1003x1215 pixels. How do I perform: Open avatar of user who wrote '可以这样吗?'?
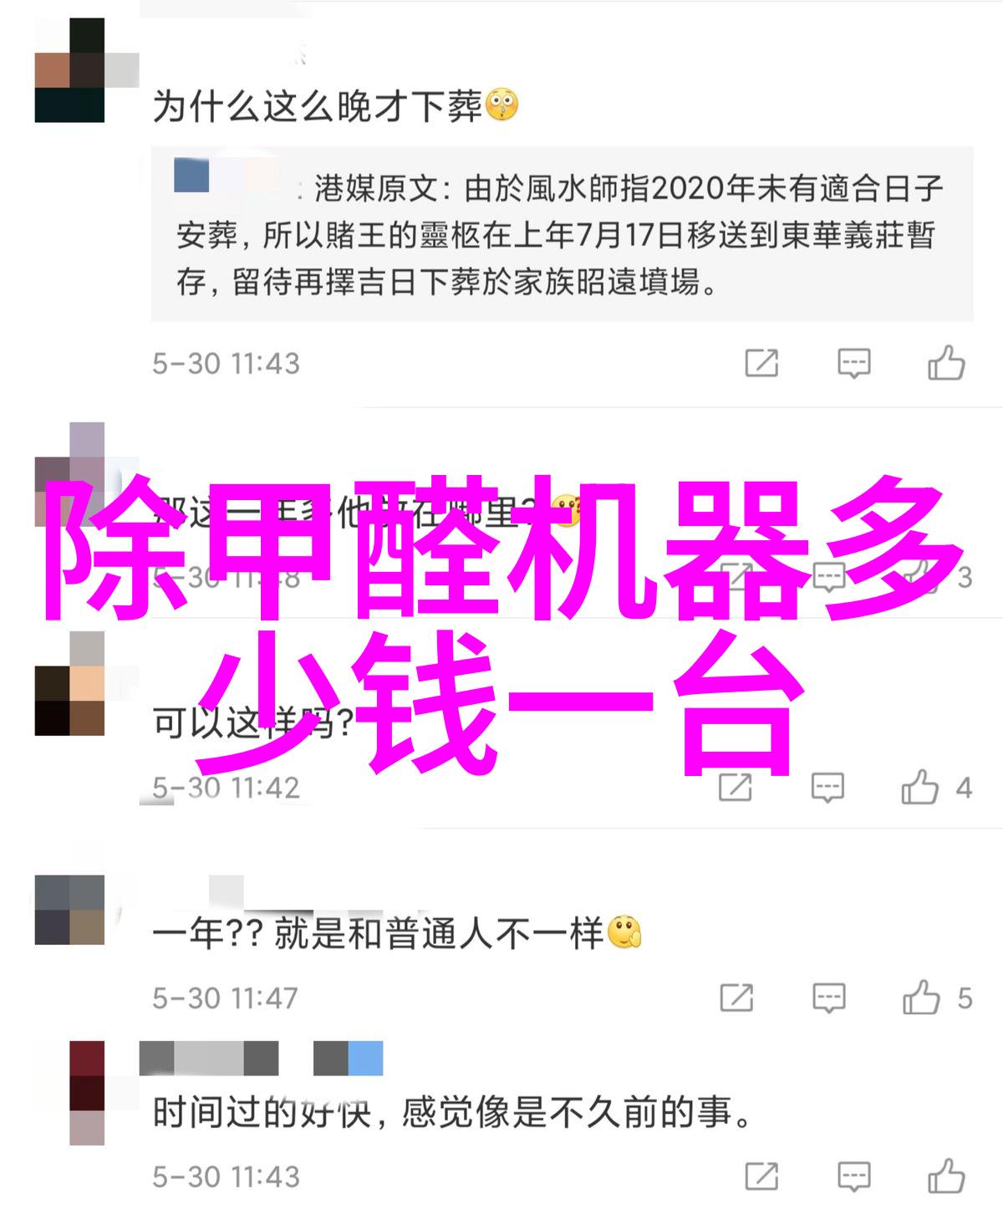69,684
